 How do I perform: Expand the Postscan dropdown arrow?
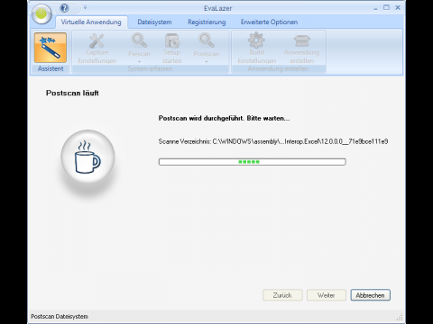[x=207, y=62]
